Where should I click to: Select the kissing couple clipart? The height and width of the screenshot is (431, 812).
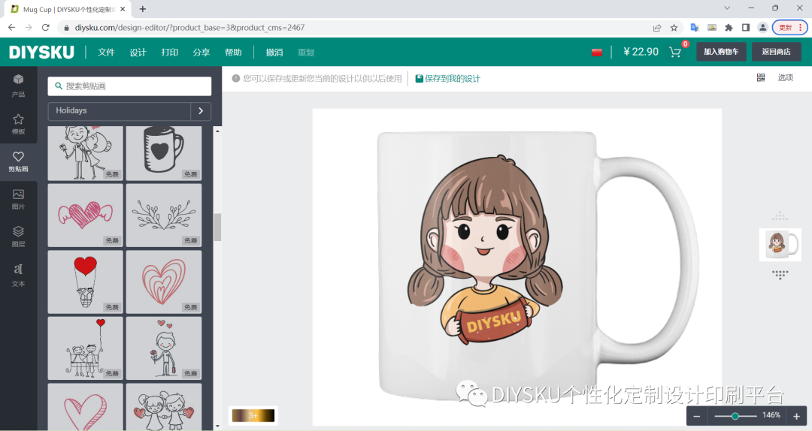coord(86,153)
